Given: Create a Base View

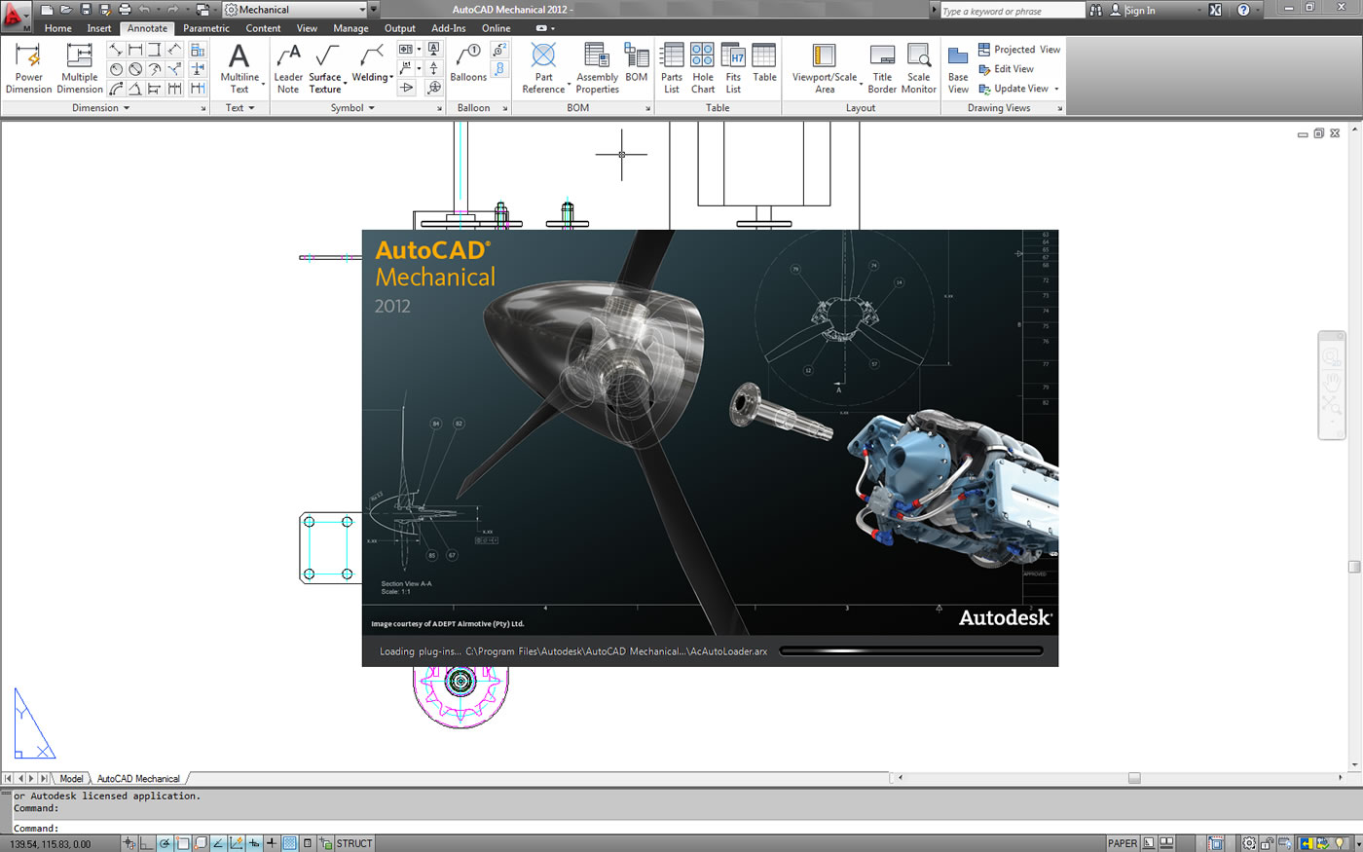Looking at the screenshot, I should click(x=958, y=68).
